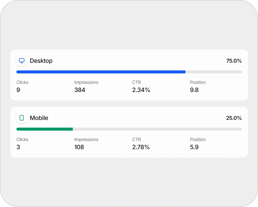The height and width of the screenshot is (207, 258).
Task: Click the green Mobile progress bar
Action: pos(44,129)
